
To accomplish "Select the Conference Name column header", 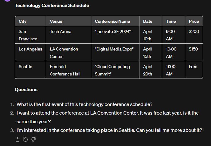I will [115, 21].
